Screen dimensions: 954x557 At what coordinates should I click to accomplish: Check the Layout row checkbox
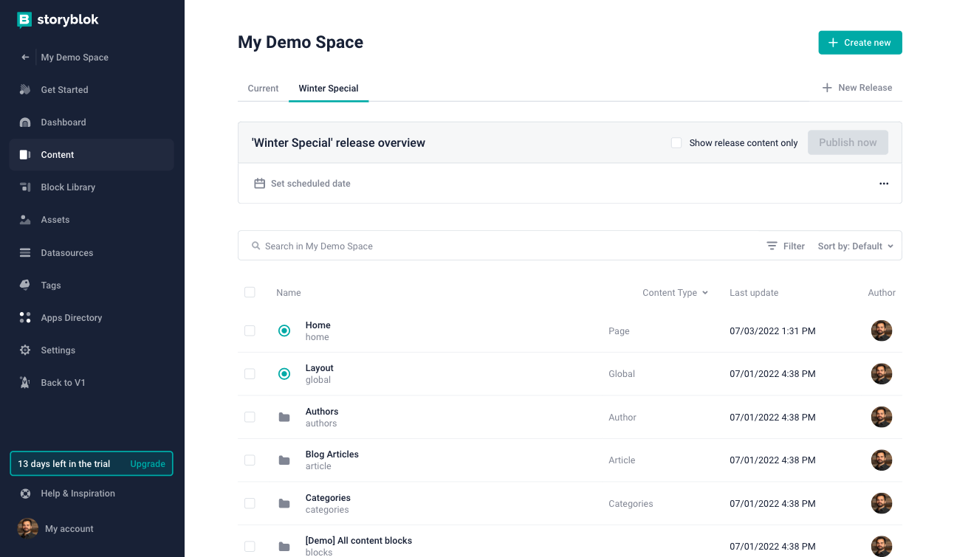[x=250, y=373]
